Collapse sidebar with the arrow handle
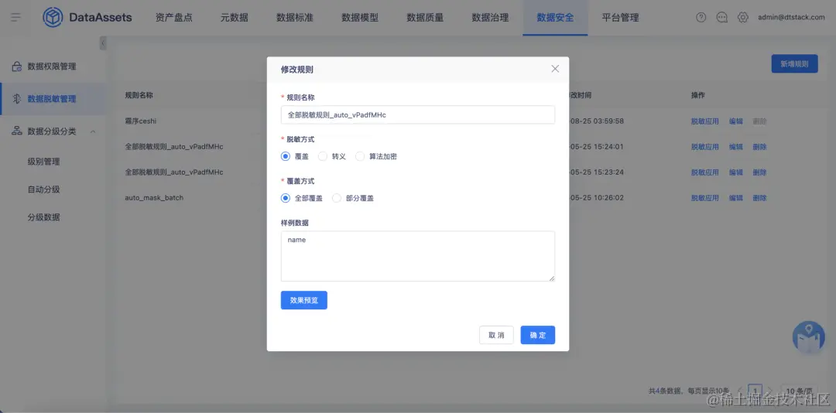The image size is (836, 413). tap(103, 43)
